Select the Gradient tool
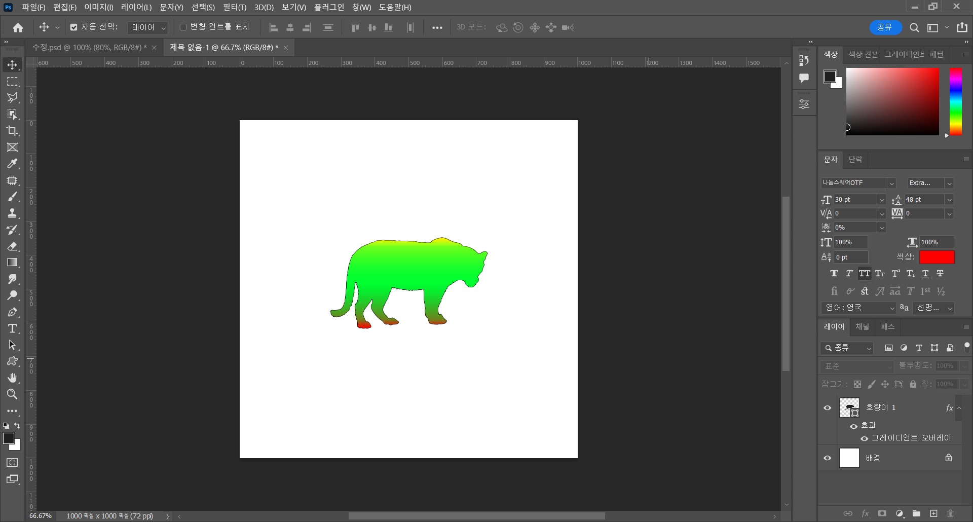 coord(13,263)
